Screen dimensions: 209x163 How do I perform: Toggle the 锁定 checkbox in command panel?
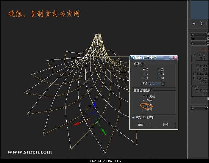pos(197,66)
